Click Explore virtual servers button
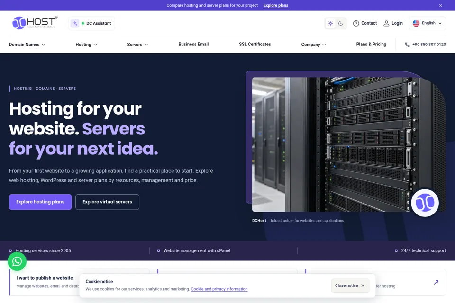The height and width of the screenshot is (303, 455). 108,202
